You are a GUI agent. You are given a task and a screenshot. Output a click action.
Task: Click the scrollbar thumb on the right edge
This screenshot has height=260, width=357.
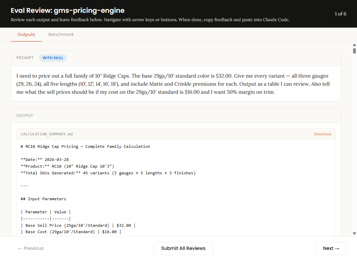point(354,51)
